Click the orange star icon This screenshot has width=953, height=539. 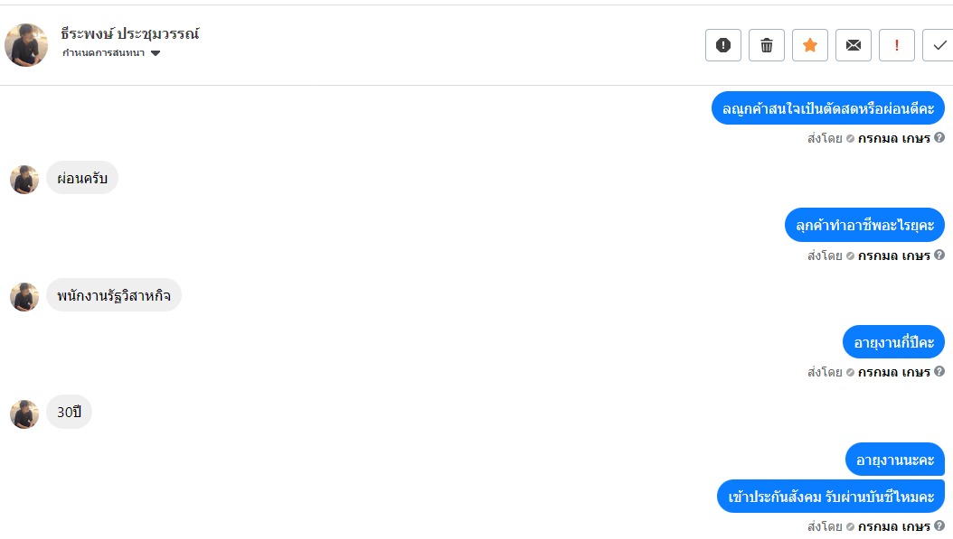point(810,45)
